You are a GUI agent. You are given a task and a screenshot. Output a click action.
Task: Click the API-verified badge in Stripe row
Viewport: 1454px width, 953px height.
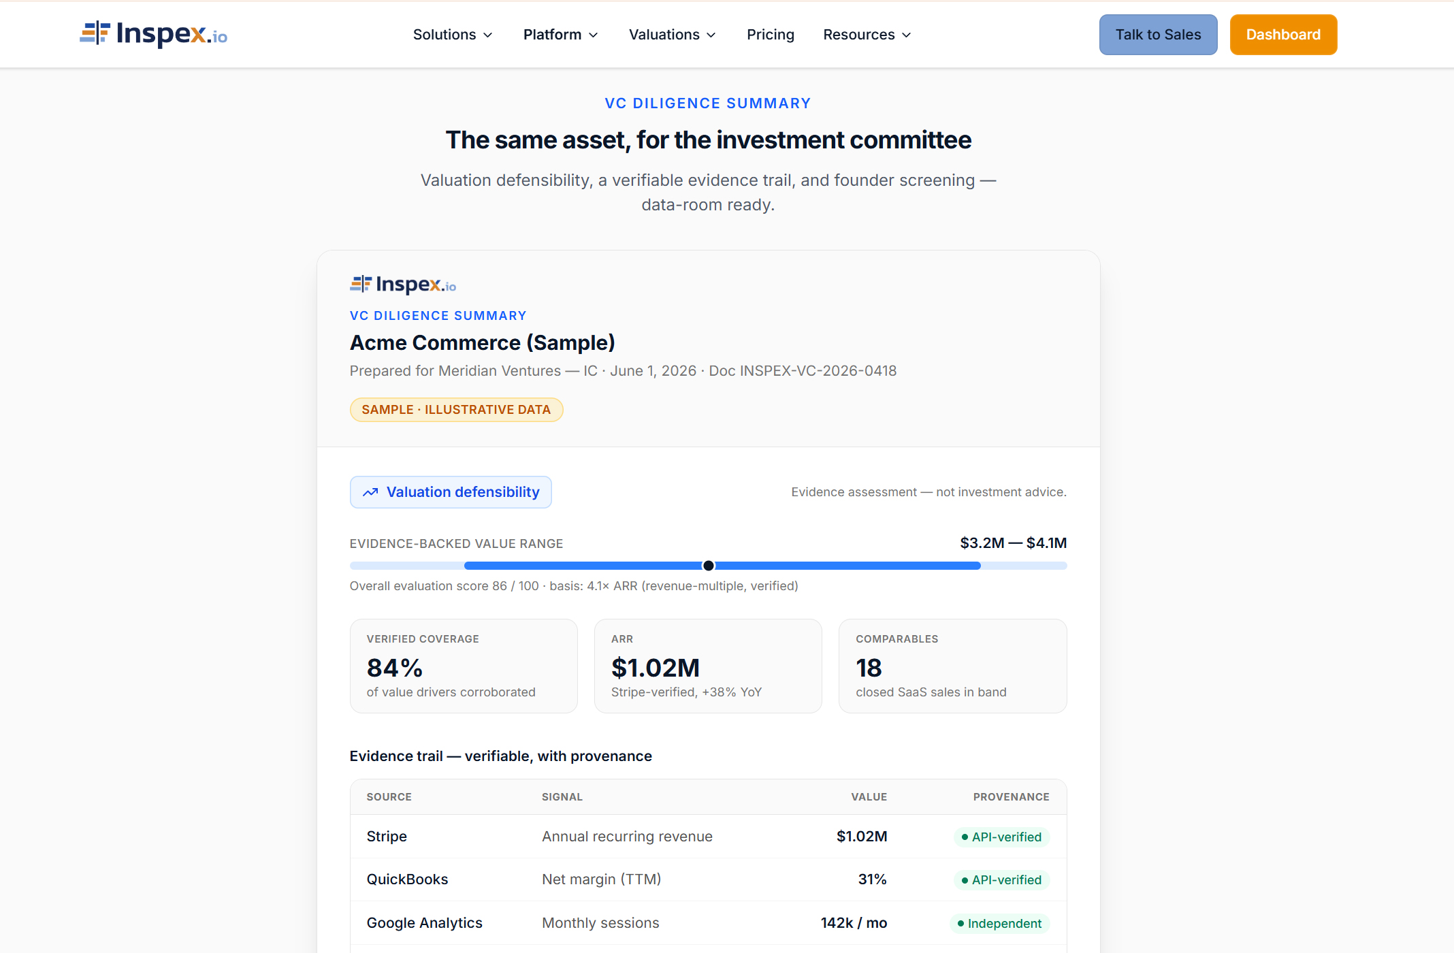tap(1001, 837)
